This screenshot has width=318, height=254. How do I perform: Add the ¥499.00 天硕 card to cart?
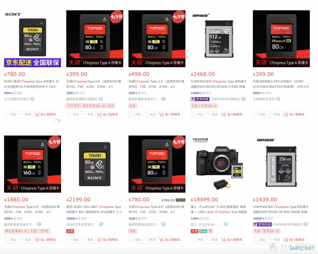point(170,114)
